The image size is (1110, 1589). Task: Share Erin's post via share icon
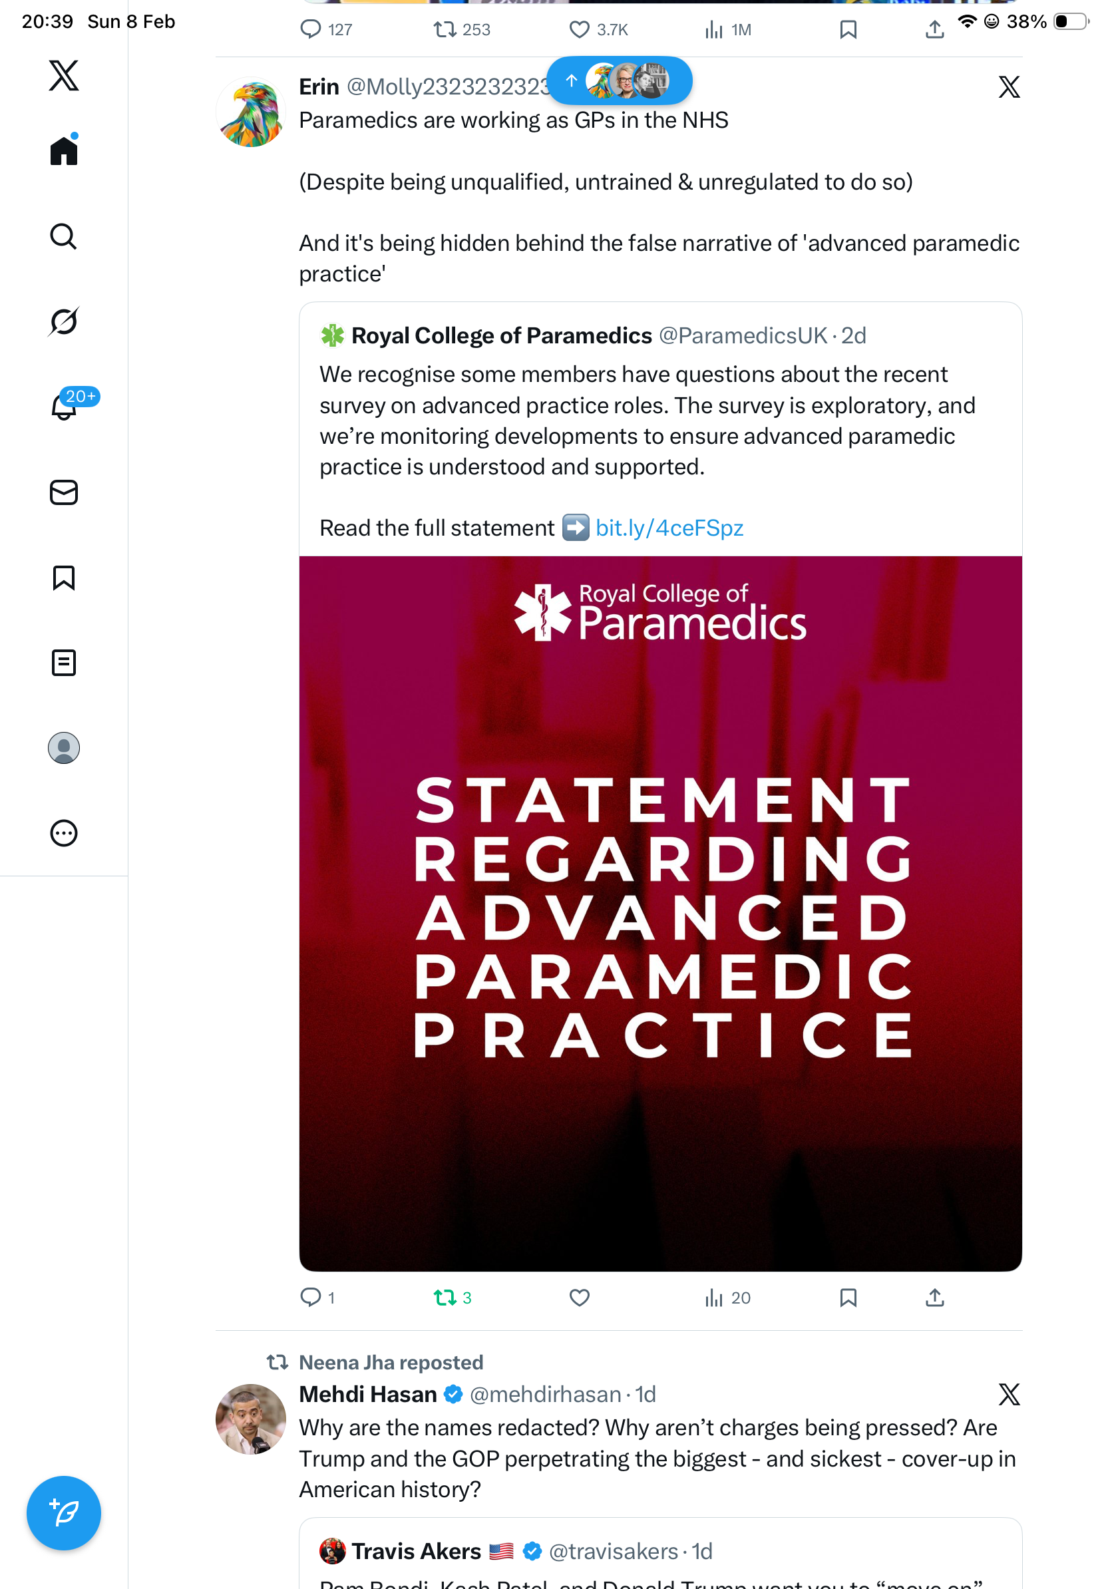pos(934,1298)
